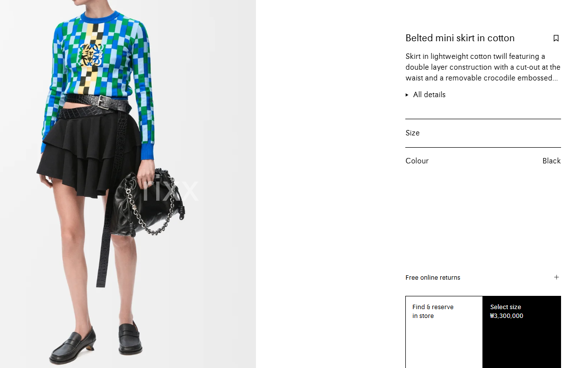564x368 pixels.
Task: Click the Free online returns label
Action: (433, 277)
